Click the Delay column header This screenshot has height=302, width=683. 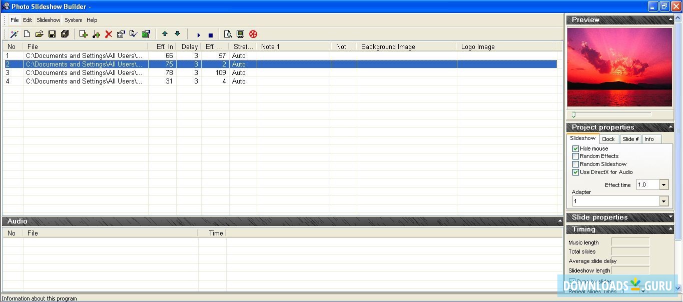click(x=189, y=46)
